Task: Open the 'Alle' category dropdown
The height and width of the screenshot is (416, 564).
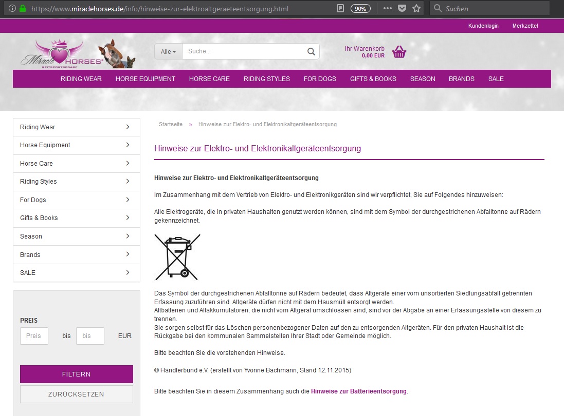Action: pos(168,51)
